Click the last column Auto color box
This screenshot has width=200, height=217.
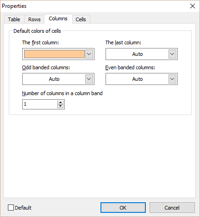(137, 54)
